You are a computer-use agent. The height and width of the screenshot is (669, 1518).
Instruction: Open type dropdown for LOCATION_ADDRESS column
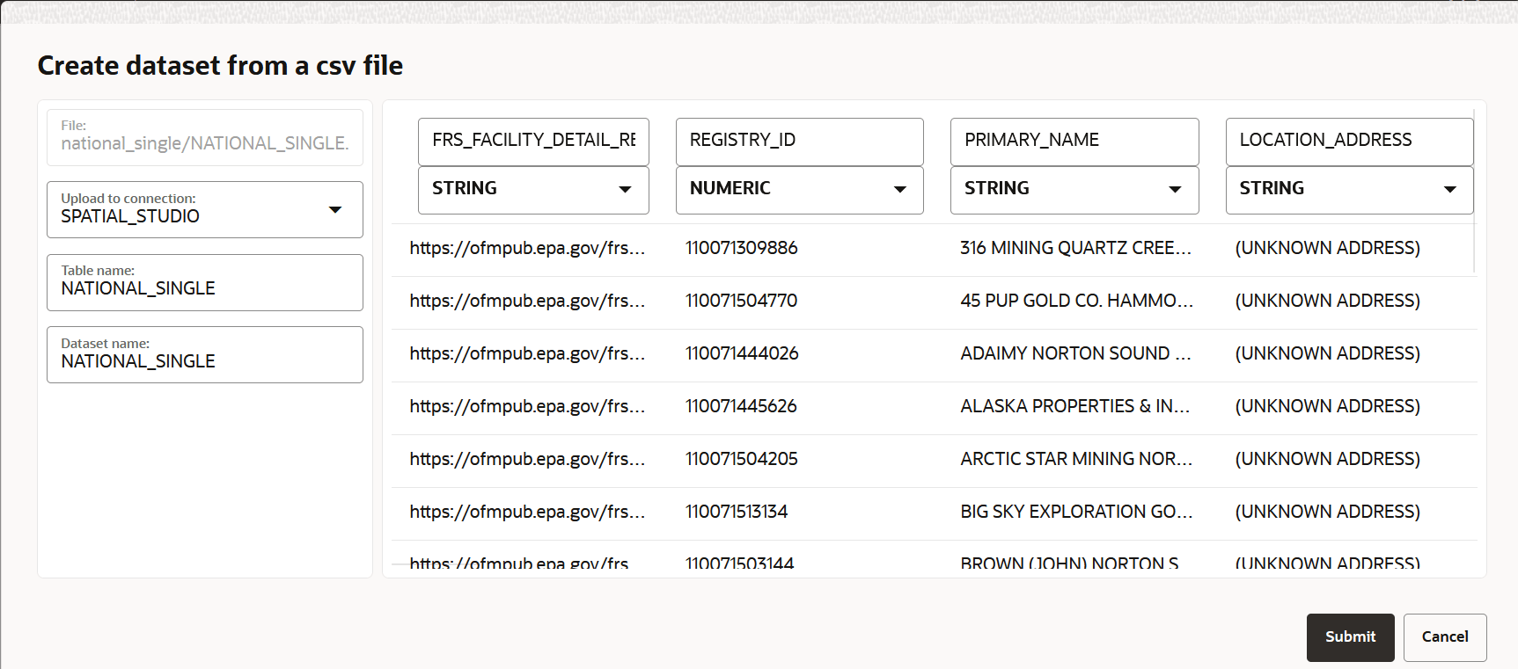click(1349, 190)
